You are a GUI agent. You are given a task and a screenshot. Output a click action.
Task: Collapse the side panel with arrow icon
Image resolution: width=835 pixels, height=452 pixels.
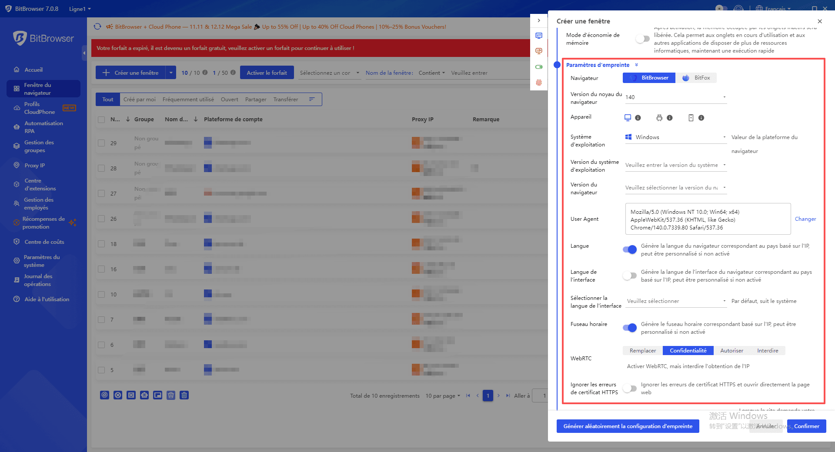click(x=539, y=20)
